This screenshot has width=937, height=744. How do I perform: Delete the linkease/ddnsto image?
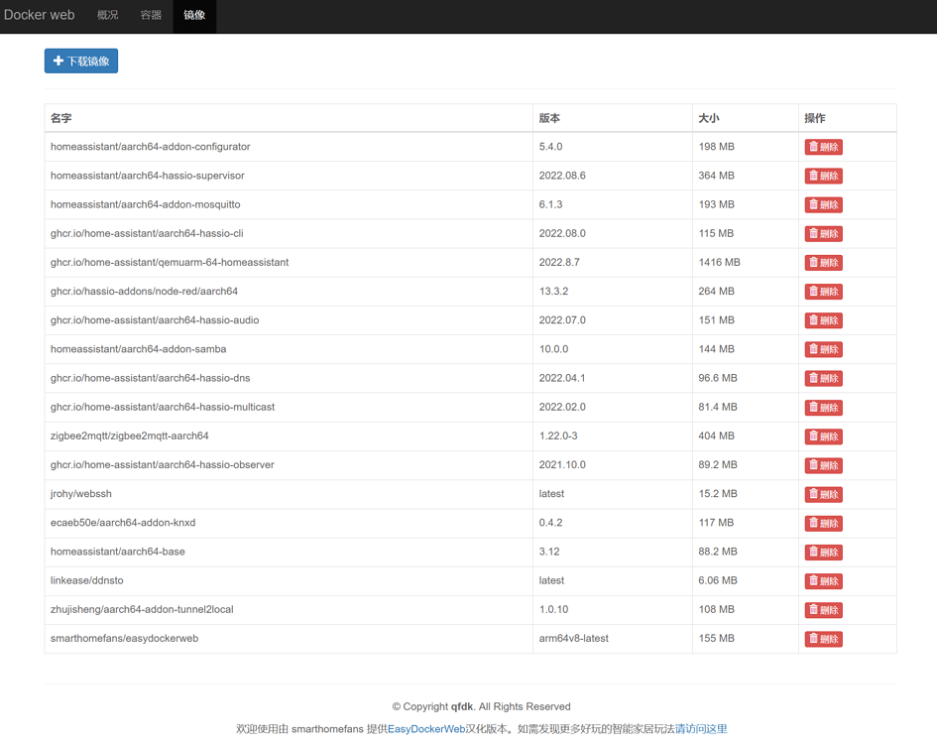(823, 581)
